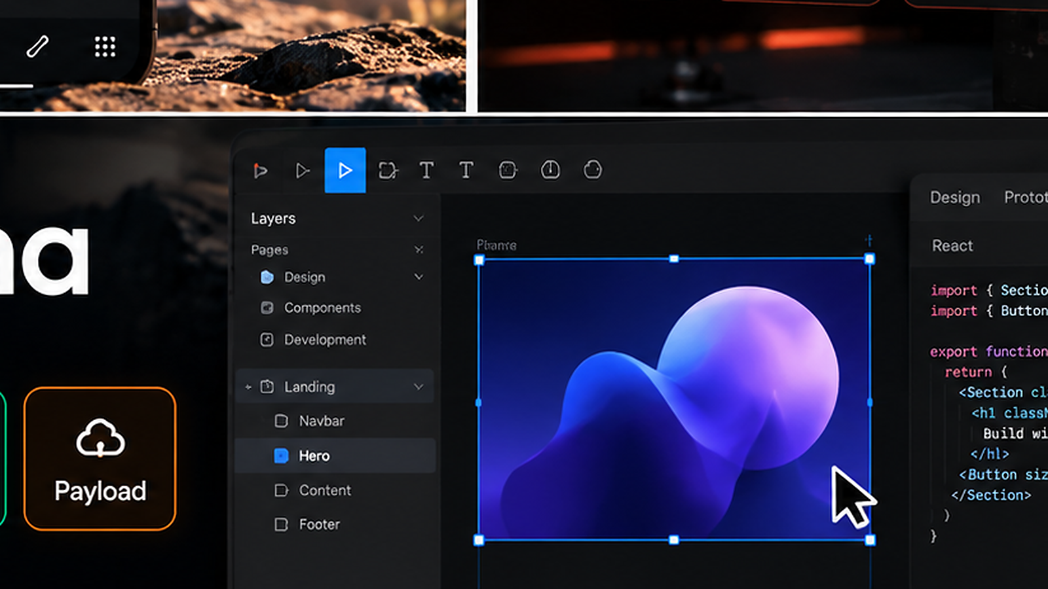Select the frame tool icon with the arrow
The width and height of the screenshot is (1048, 589).
coord(388,171)
